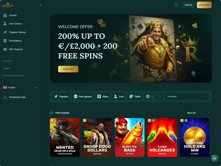Screen dimensions: 221x166
Task: Go to previous Top Games carousel page
Action: 202,113
